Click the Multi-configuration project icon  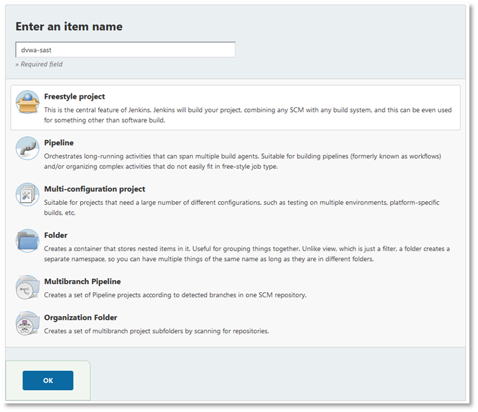point(28,195)
